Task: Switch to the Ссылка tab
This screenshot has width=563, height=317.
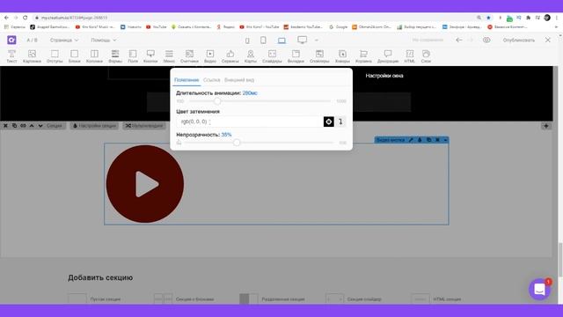Action: pos(211,80)
